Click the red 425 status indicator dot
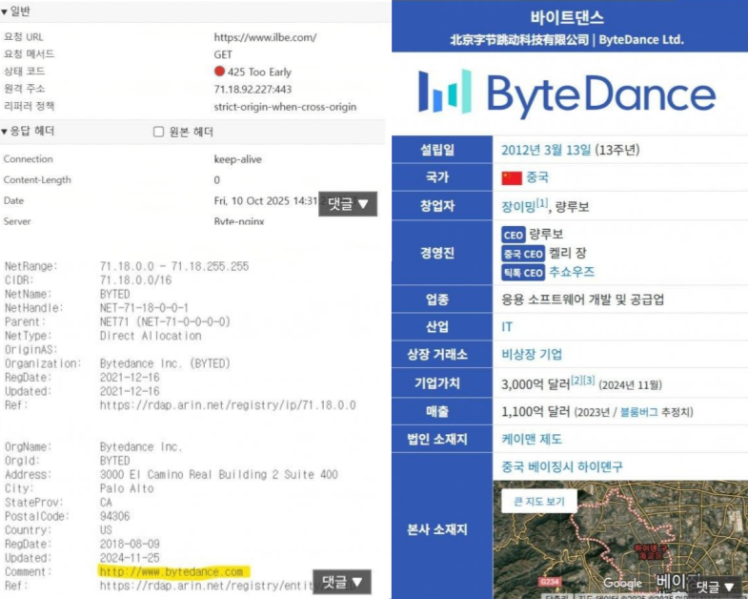 (219, 72)
